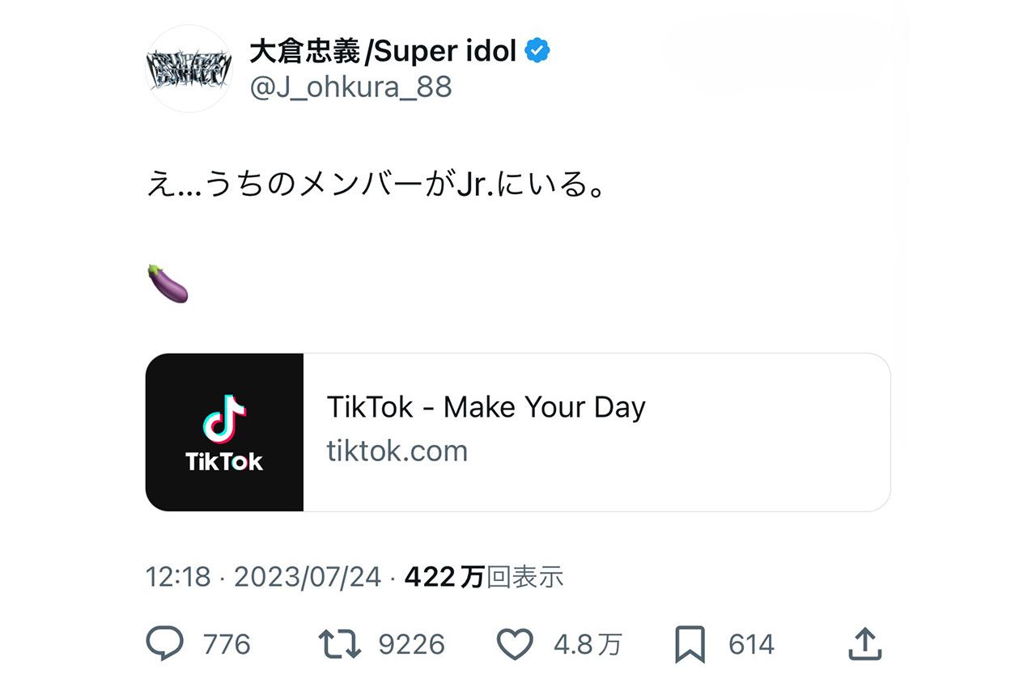The height and width of the screenshot is (691, 1036).
Task: Click the share icon
Action: pos(864,643)
